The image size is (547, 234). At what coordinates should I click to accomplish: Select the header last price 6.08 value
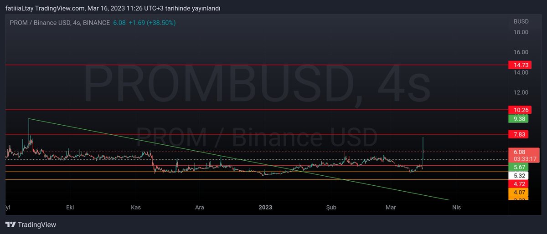click(x=119, y=22)
